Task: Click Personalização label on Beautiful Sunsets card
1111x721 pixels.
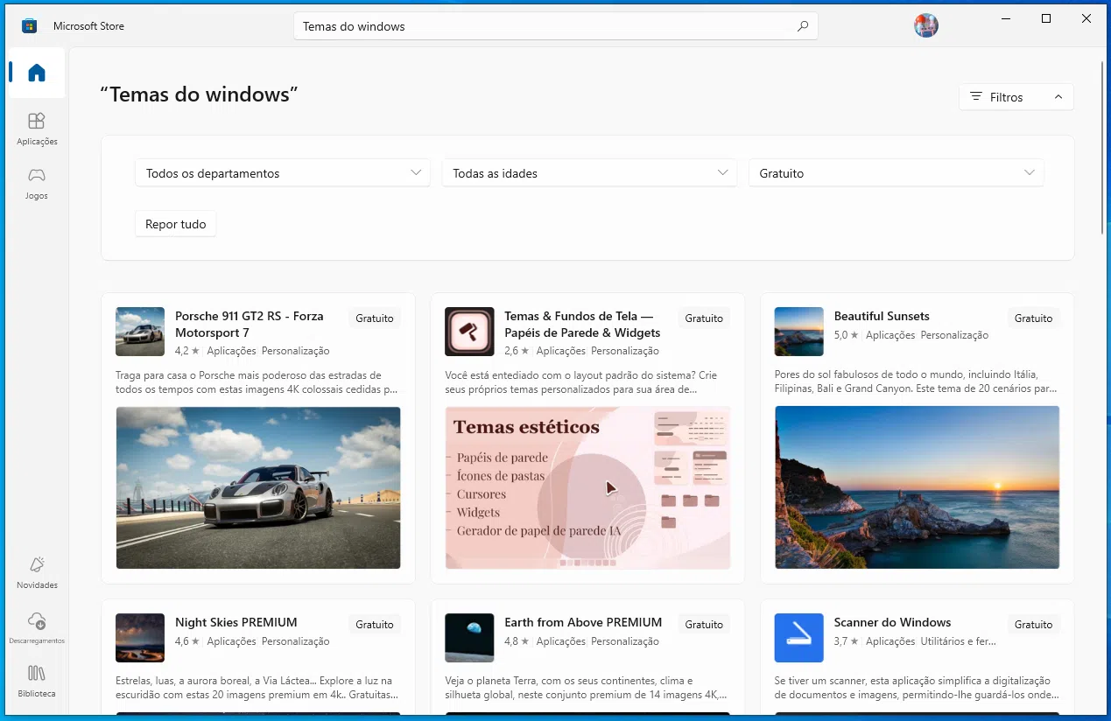Action: click(954, 335)
